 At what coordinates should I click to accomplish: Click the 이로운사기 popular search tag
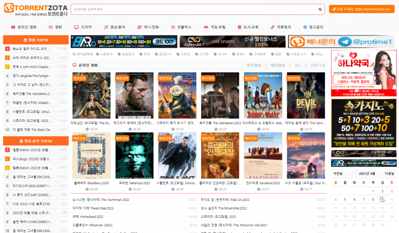pos(296,54)
